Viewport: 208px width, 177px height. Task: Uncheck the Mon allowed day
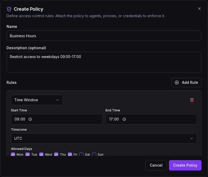(x=13, y=154)
